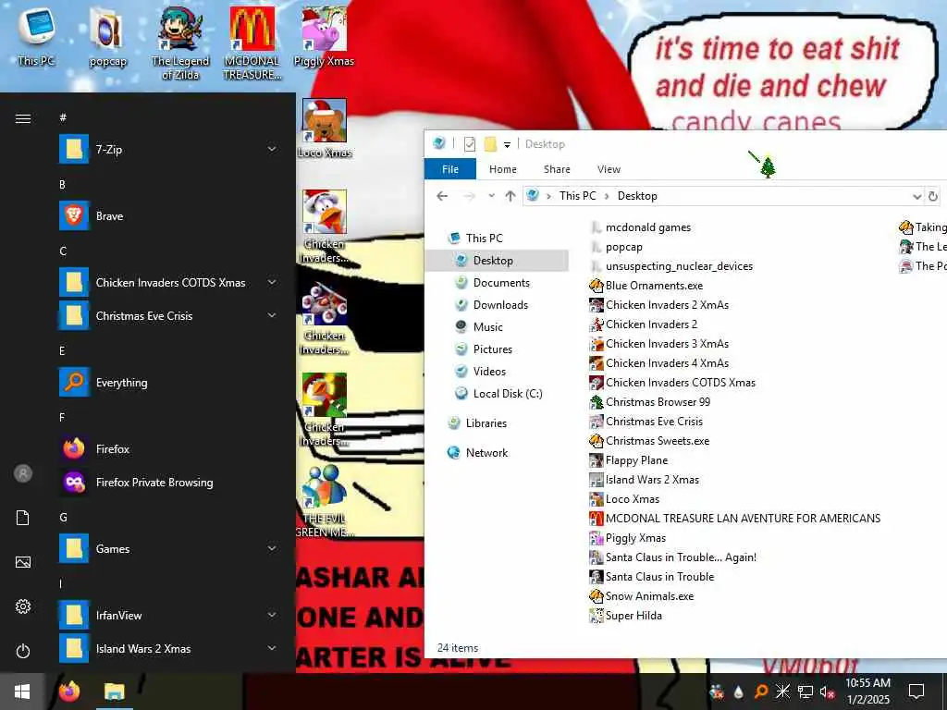Open Documents icon in Start sidebar
The image size is (947, 710).
23,518
